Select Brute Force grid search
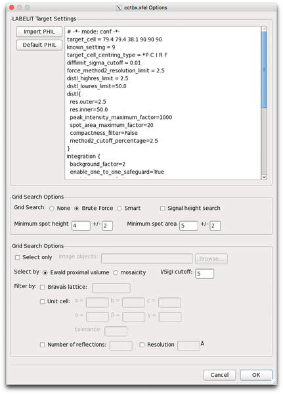This screenshot has height=394, width=283. [77, 209]
